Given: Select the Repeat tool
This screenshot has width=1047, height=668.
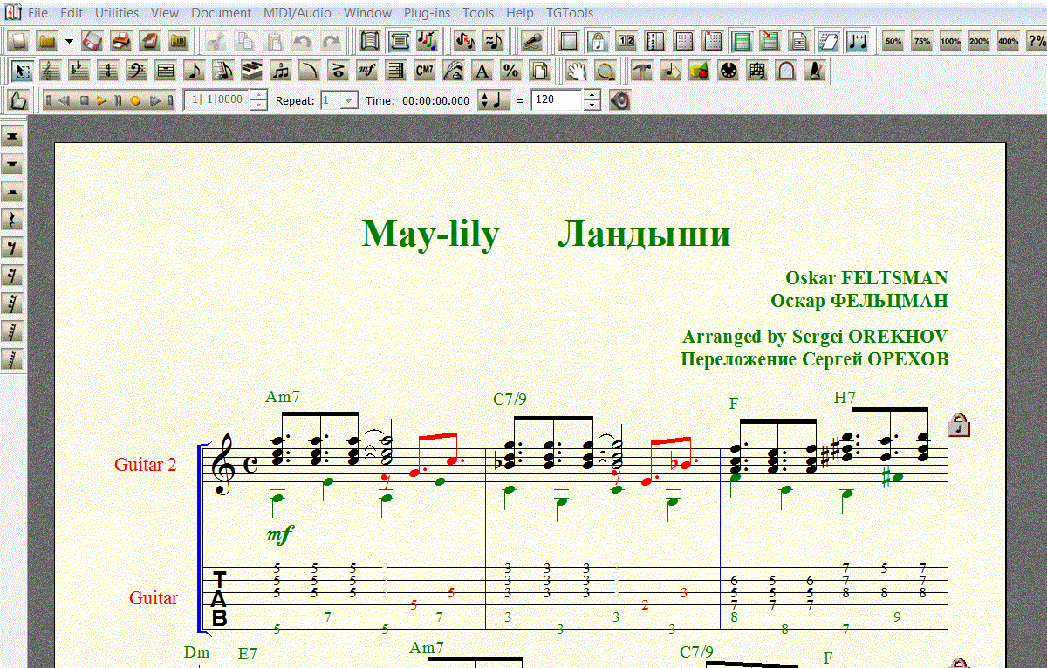Looking at the screenshot, I should [x=396, y=71].
